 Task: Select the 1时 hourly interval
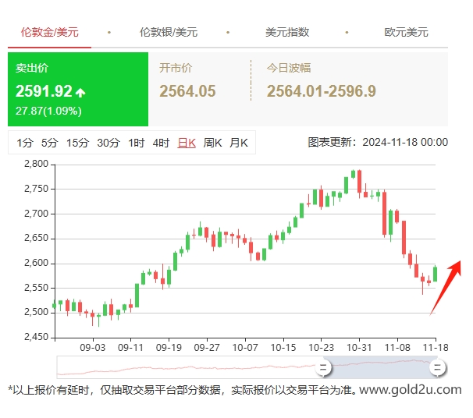[x=137, y=143]
